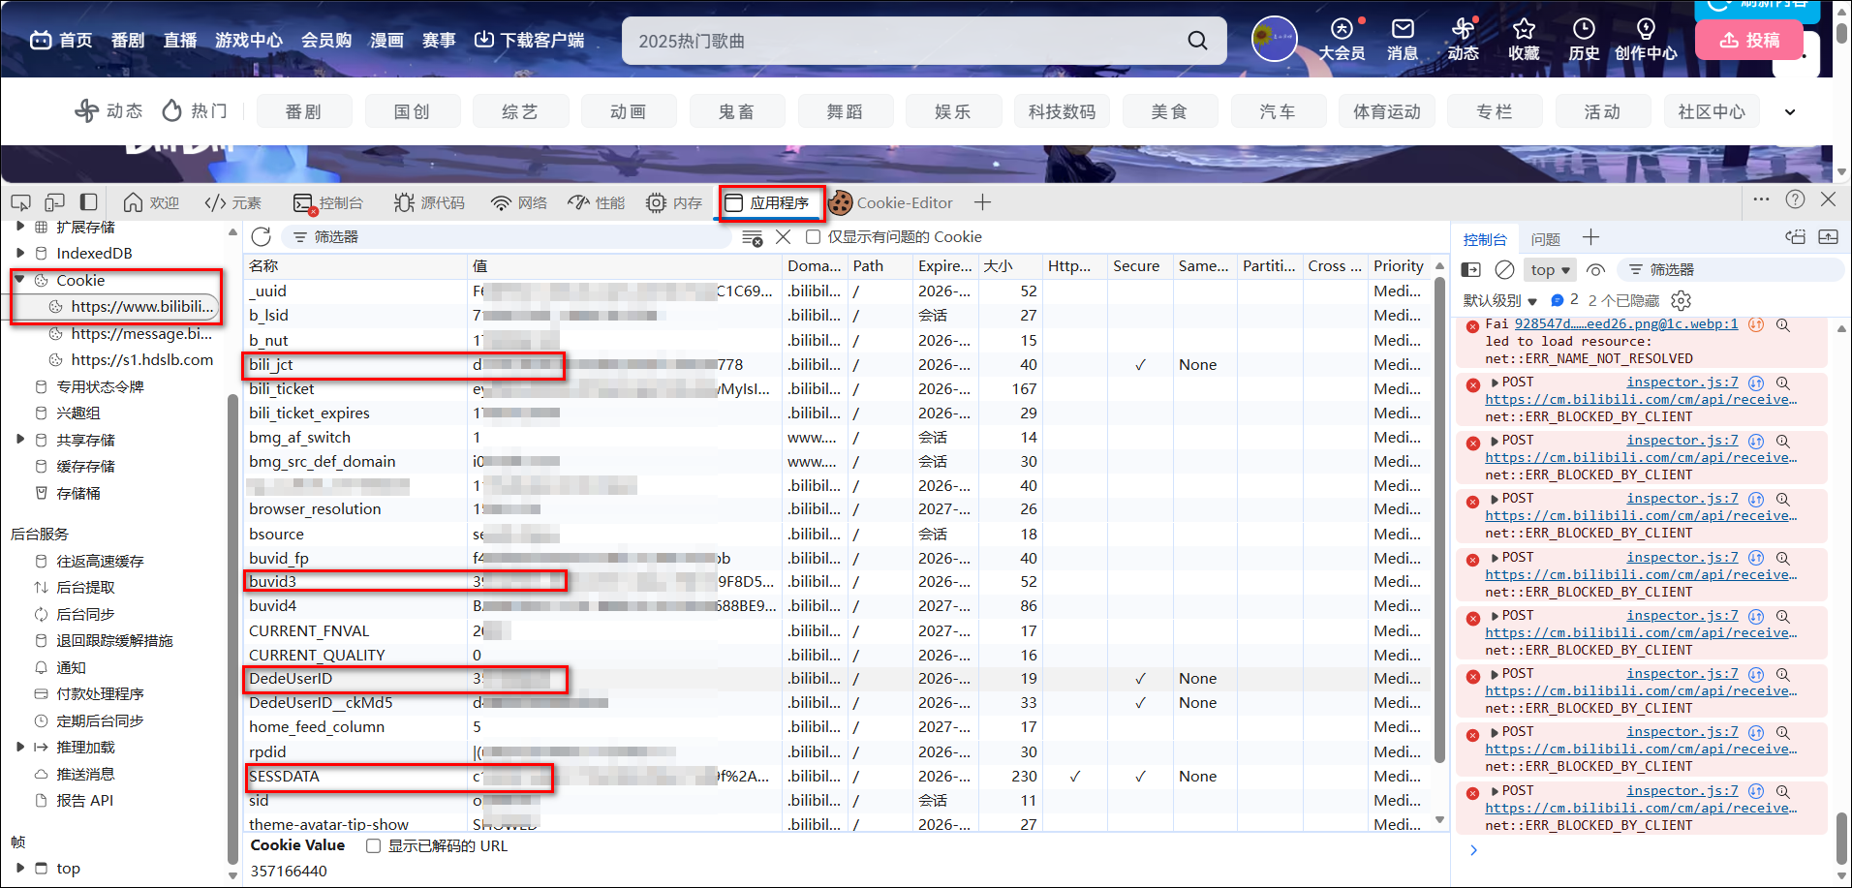Expand the IndexedDB tree node
The height and width of the screenshot is (888, 1852).
point(19,254)
